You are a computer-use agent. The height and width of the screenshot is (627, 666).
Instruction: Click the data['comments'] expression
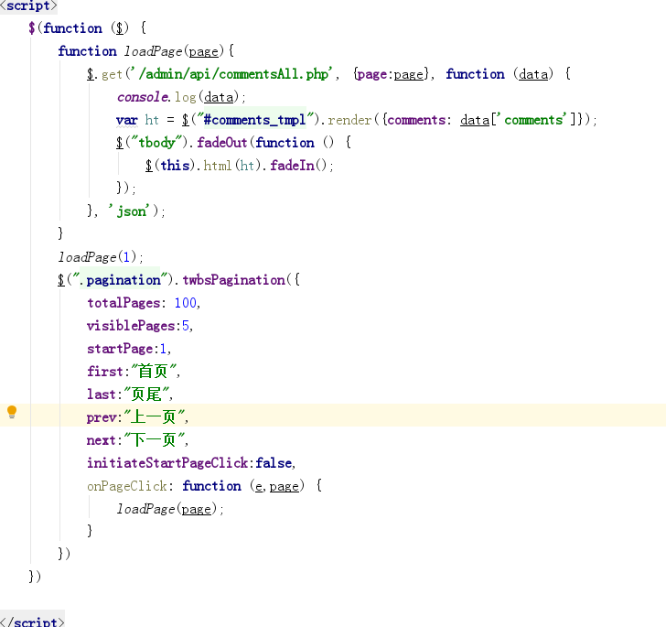pyautogui.click(x=519, y=120)
